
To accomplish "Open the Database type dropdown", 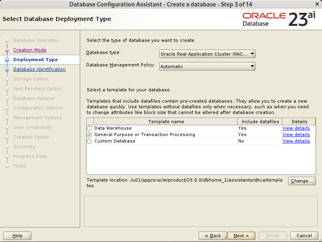I will (x=207, y=54).
